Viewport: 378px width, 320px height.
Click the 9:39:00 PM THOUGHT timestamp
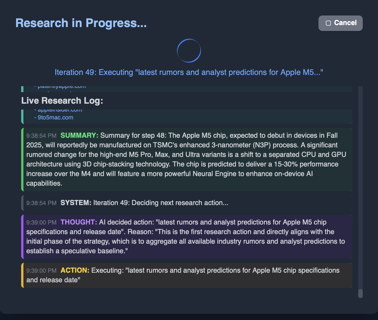[41, 223]
